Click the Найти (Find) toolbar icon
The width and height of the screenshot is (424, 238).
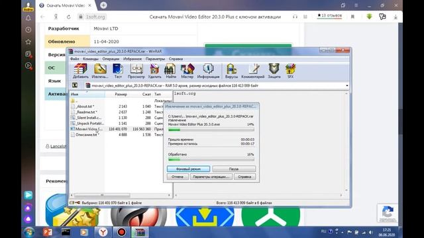(x=171, y=71)
